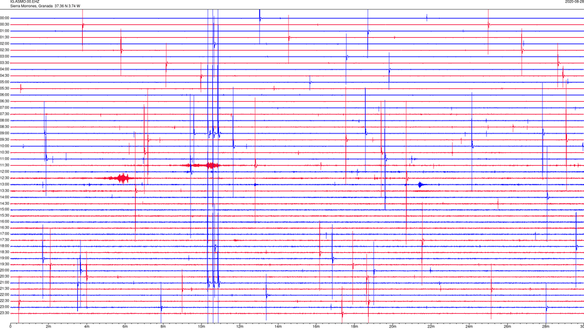Select the 22:00 time row label
This screenshot has height=329, width=584.
(5, 295)
